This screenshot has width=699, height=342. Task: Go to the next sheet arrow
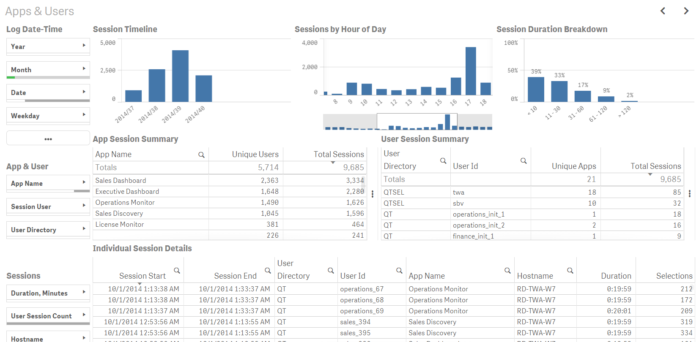[686, 11]
